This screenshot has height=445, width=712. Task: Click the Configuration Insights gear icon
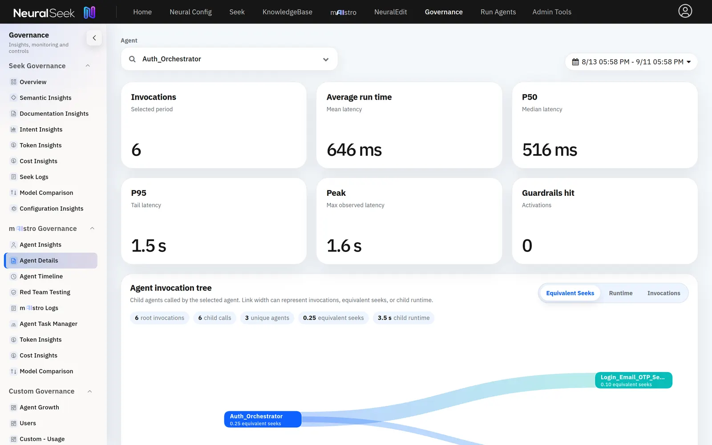[x=13, y=209]
